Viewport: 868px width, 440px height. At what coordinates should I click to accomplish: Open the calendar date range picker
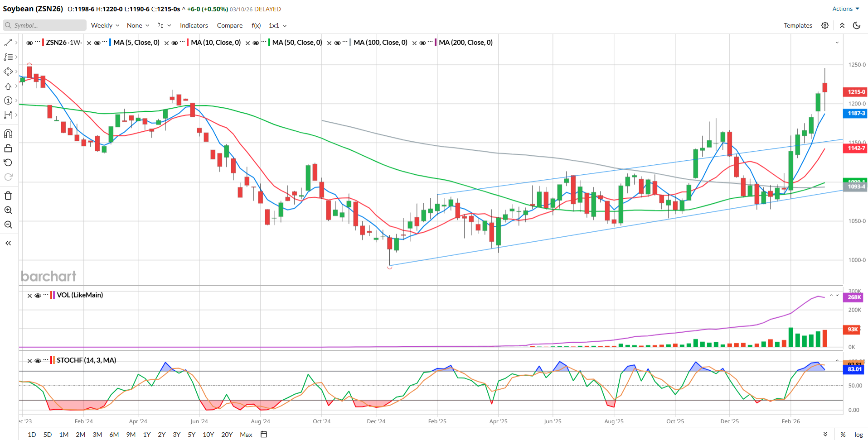click(264, 435)
